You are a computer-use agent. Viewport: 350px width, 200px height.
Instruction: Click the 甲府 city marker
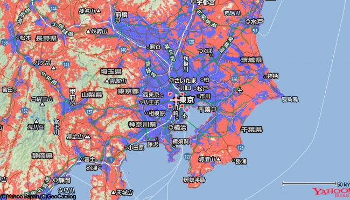pyautogui.click(x=72, y=103)
